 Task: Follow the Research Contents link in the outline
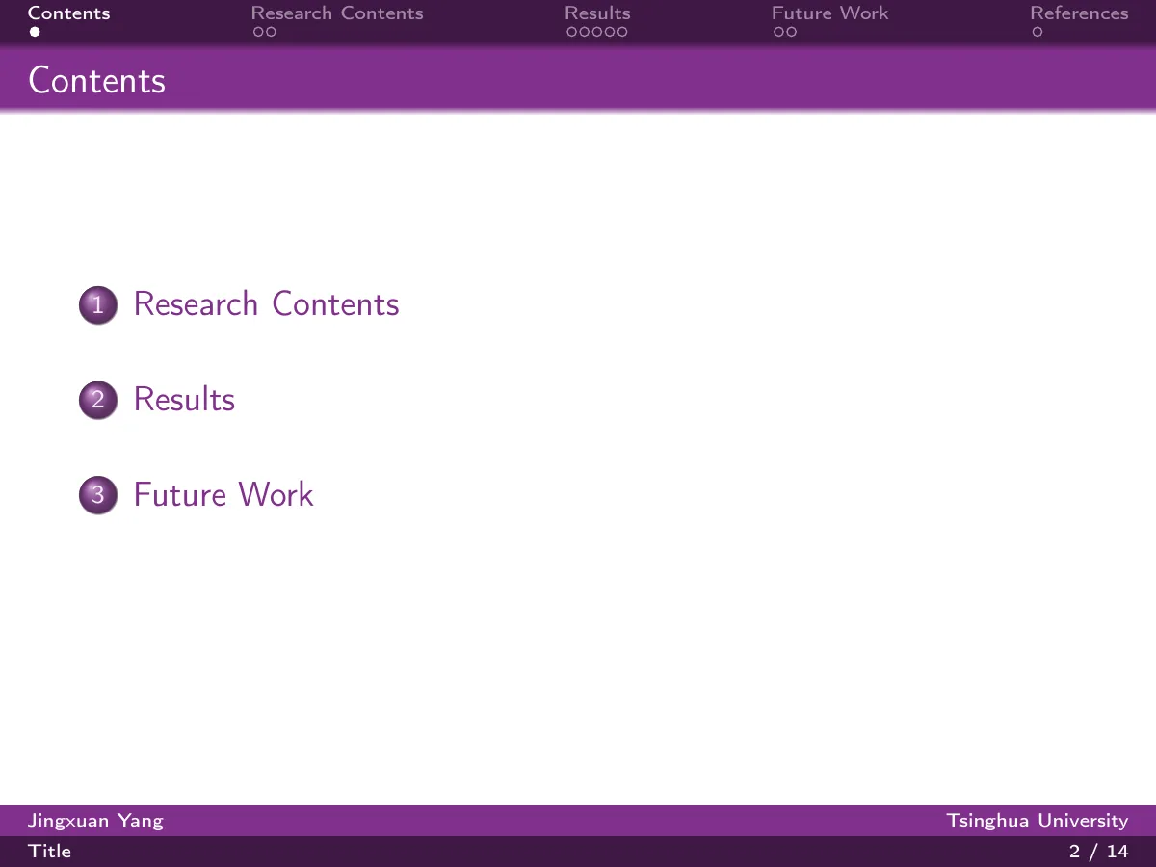[266, 304]
